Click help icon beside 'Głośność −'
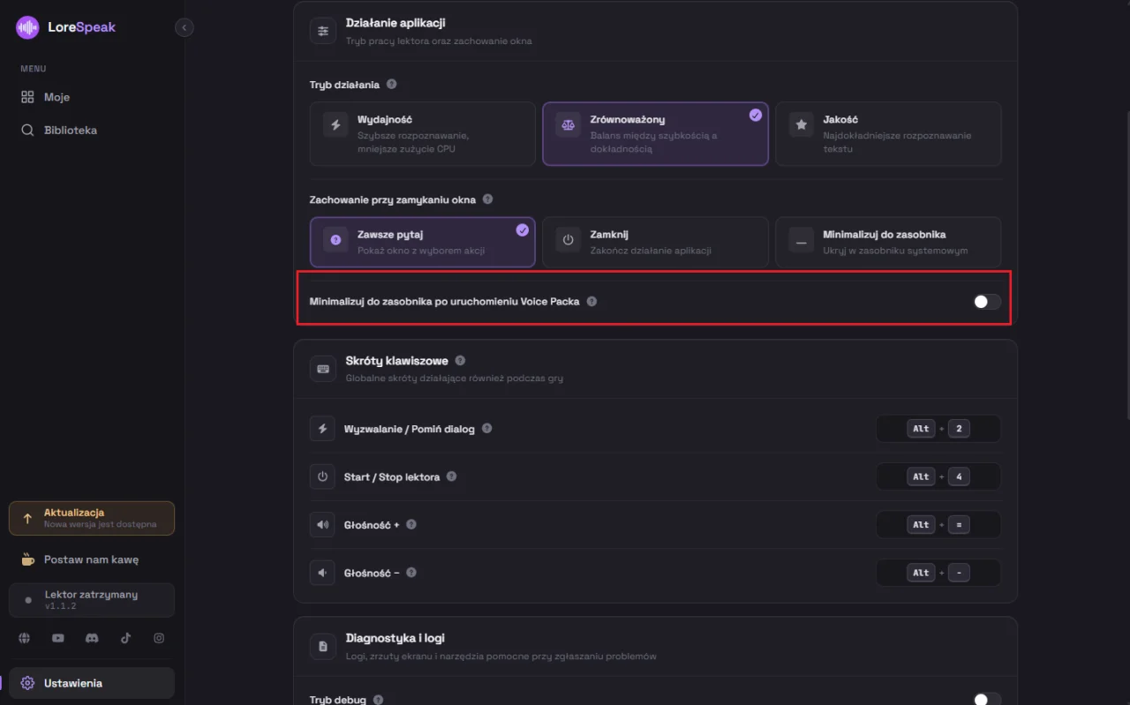 [x=411, y=573]
